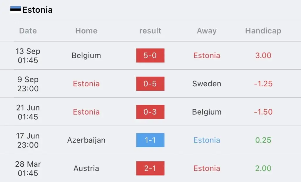This screenshot has height=182, width=301.
Task: Click Belgium away team on 21 Jun
Action: pyautogui.click(x=207, y=112)
